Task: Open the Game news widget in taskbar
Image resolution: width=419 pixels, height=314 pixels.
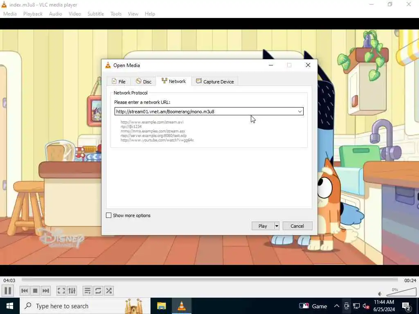Action: [313, 306]
